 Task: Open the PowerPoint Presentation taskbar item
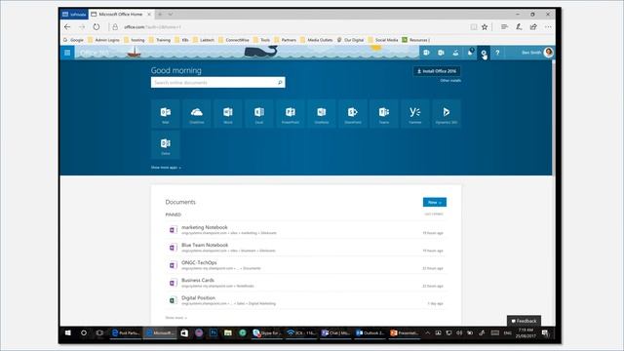coord(404,332)
